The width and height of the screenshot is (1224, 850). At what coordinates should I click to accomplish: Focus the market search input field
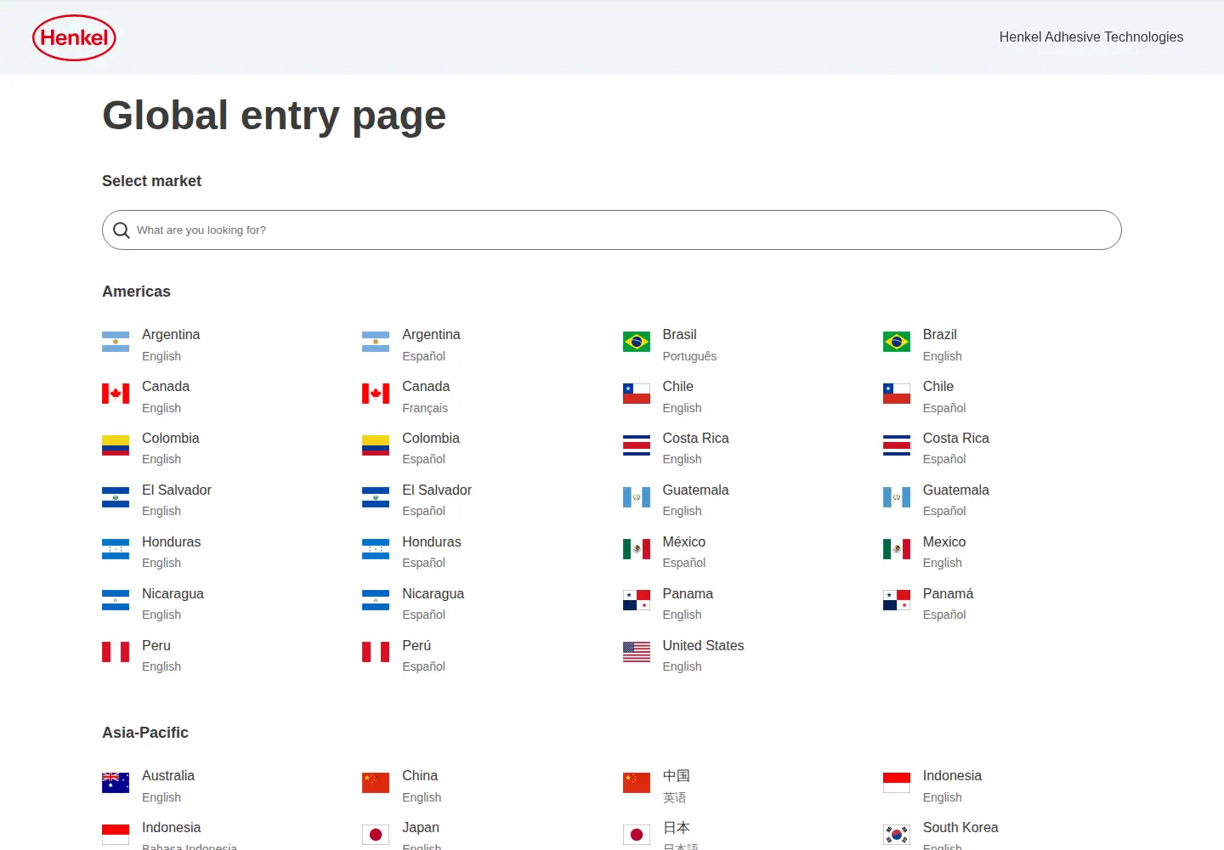pyautogui.click(x=612, y=230)
